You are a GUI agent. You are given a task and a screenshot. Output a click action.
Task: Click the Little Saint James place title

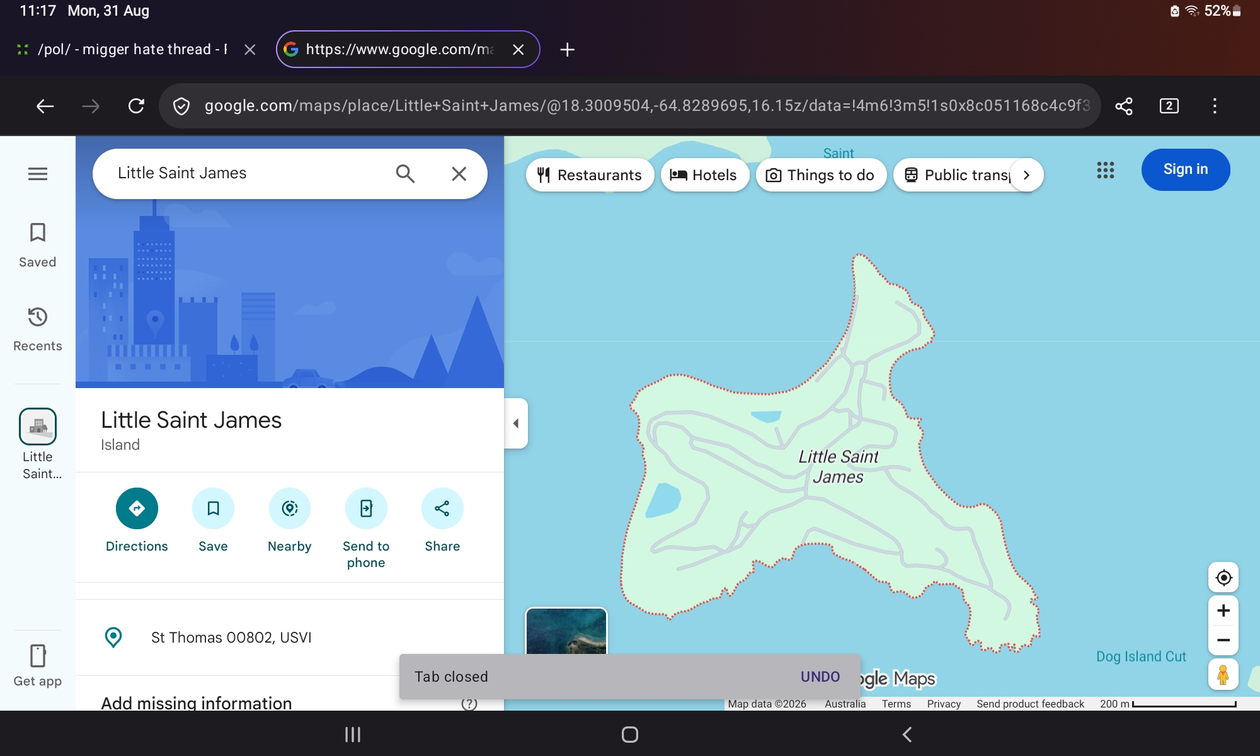pos(191,420)
